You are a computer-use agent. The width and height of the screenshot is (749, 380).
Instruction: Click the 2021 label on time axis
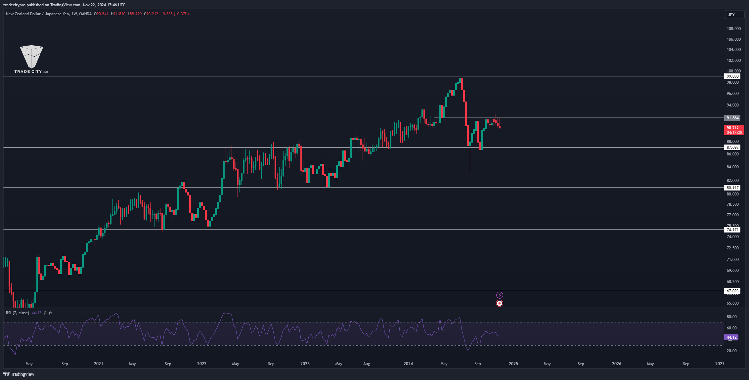tap(98, 363)
